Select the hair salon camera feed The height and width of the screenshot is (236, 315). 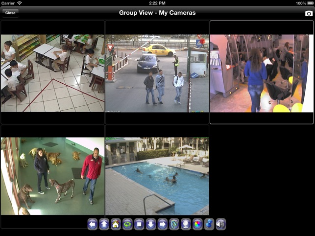pos(262,73)
